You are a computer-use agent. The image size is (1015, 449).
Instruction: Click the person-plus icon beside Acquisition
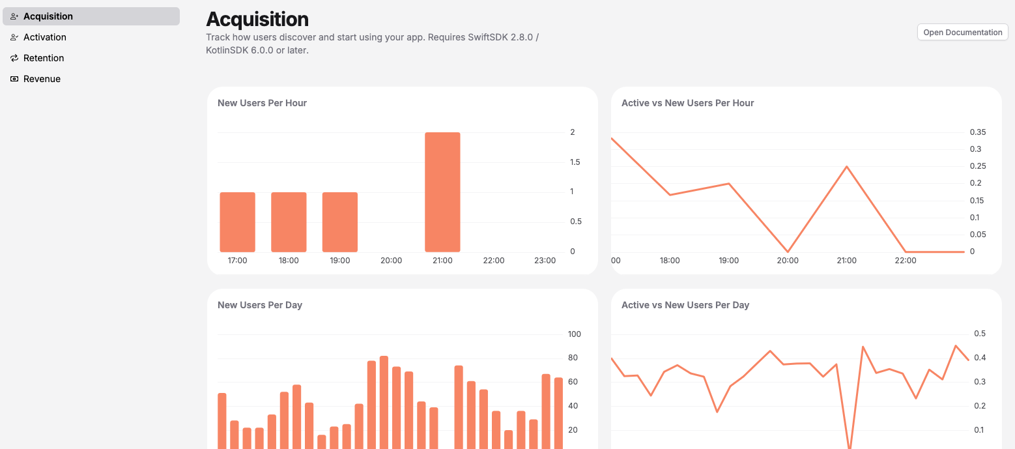(14, 16)
